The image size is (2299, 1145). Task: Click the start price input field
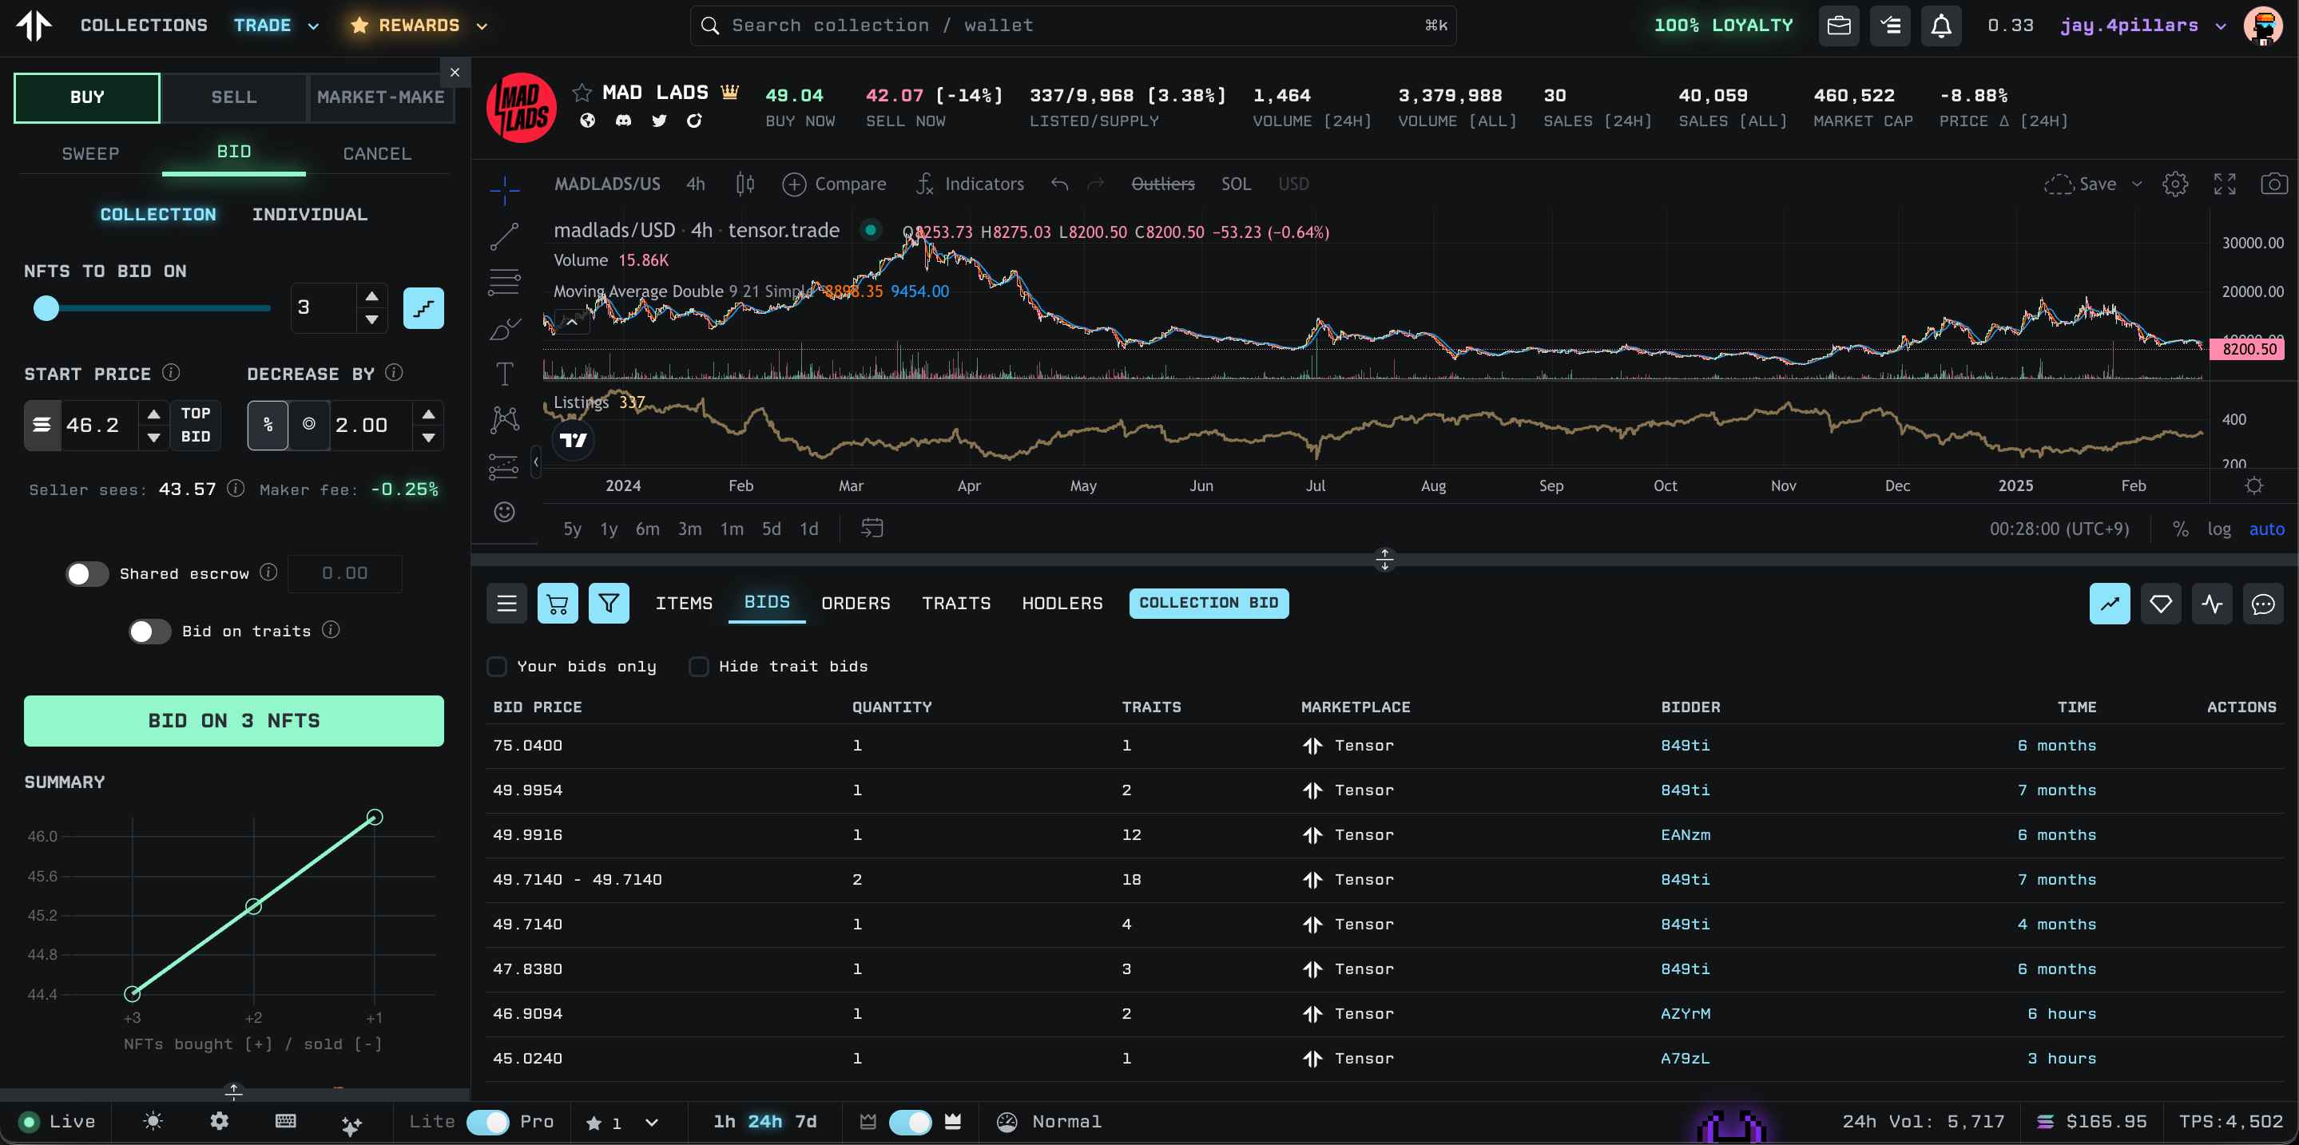click(99, 426)
